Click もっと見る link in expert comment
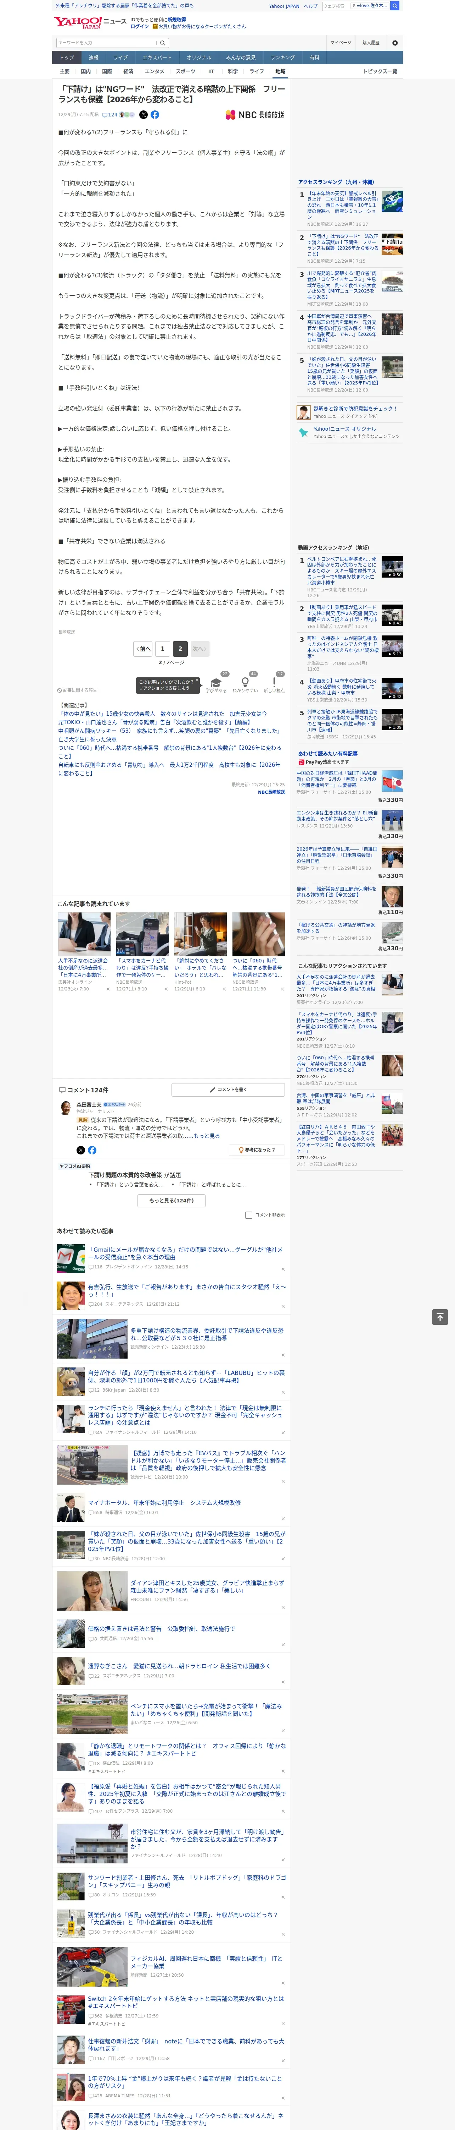This screenshot has height=2130, width=455. [207, 1136]
